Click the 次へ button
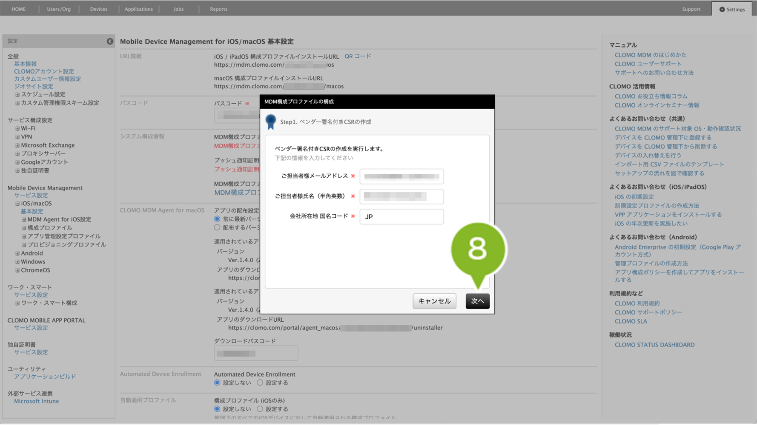 pos(477,301)
